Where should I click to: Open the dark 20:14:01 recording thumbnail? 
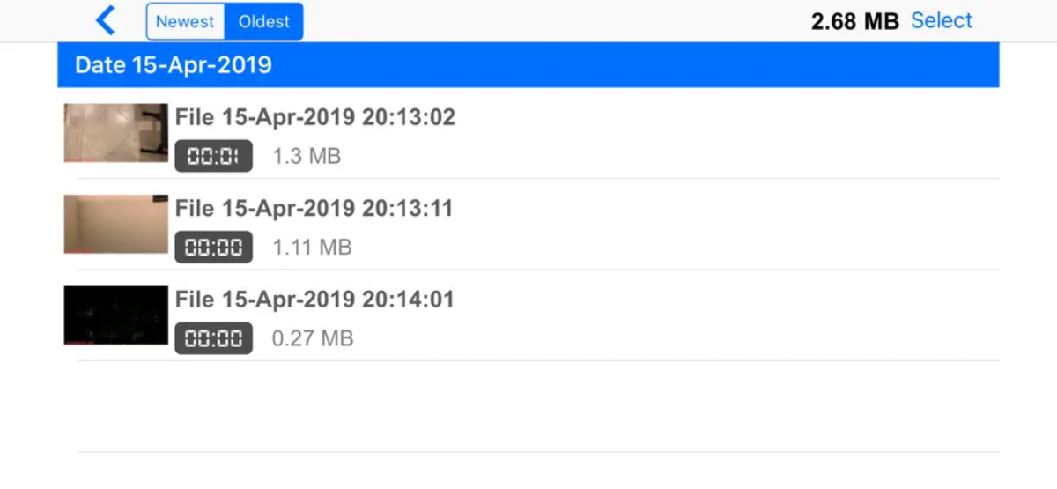tap(115, 315)
